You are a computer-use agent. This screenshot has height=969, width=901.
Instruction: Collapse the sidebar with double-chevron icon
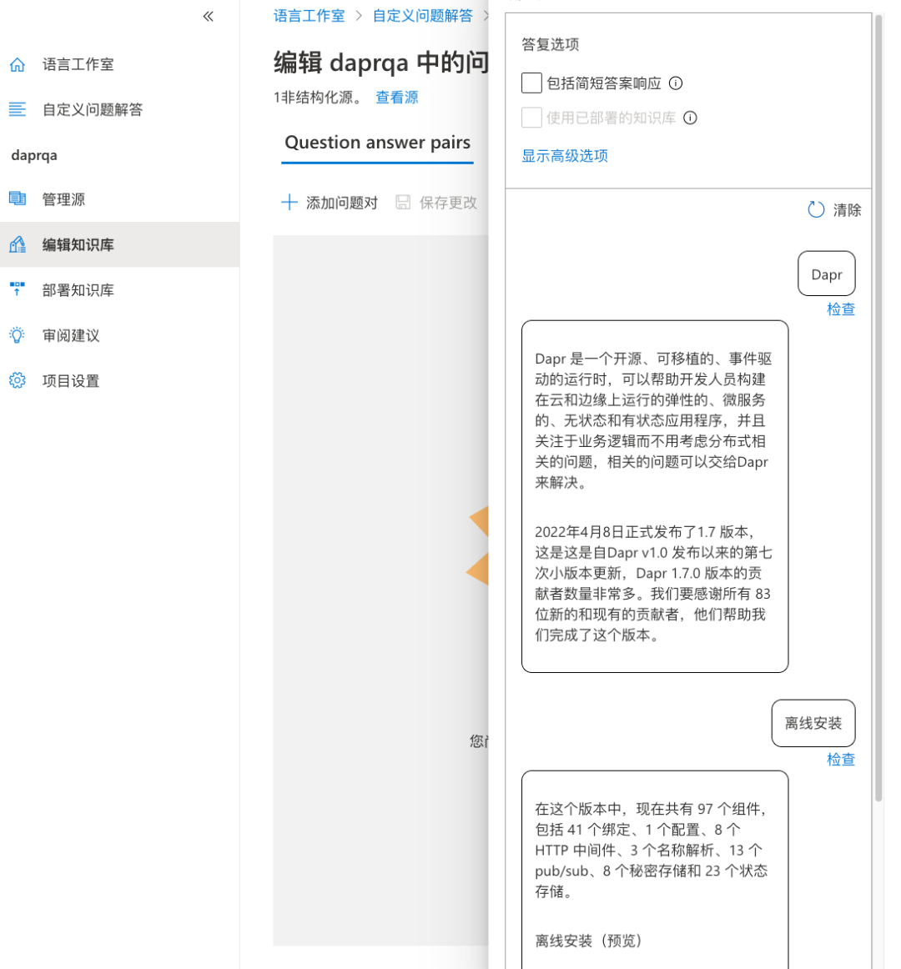click(x=209, y=17)
